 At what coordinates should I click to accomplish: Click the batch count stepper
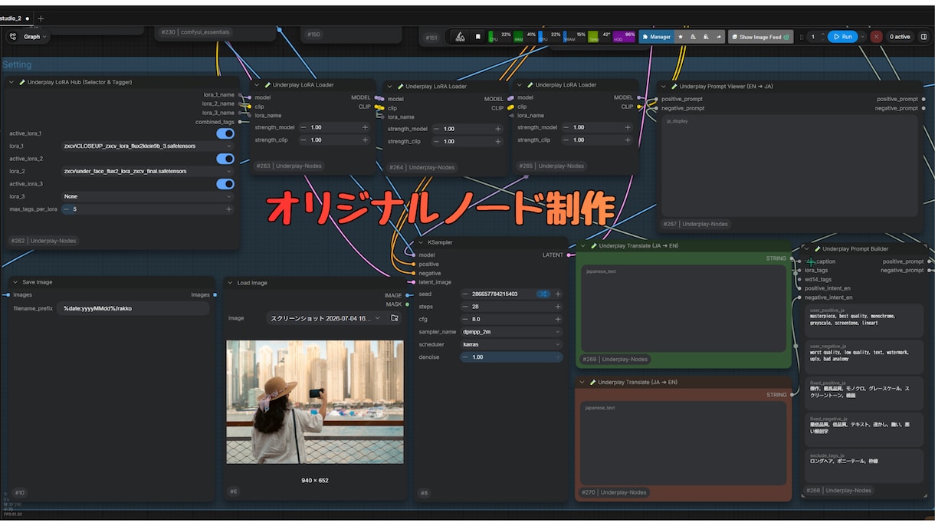[817, 37]
